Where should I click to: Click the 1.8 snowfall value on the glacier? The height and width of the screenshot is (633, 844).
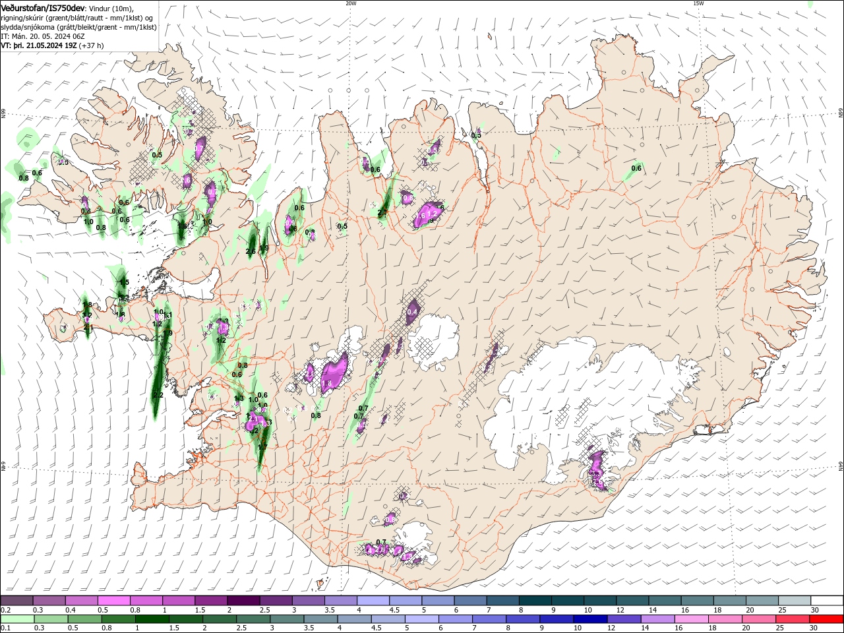pos(326,383)
